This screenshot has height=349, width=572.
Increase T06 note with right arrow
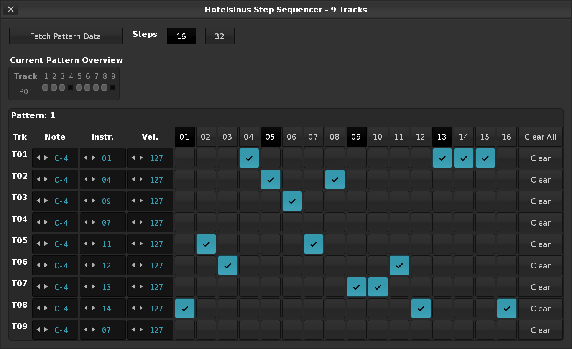click(46, 265)
